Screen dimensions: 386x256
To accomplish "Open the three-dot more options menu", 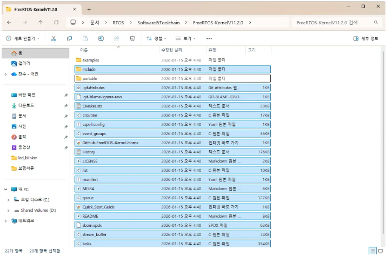I will (209, 38).
